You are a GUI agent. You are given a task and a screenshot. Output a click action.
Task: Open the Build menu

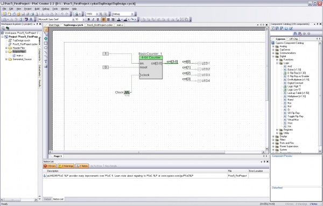point(37,9)
